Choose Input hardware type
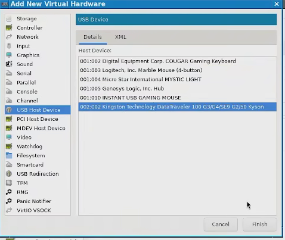Screen dimensions: 285x240 23,46
